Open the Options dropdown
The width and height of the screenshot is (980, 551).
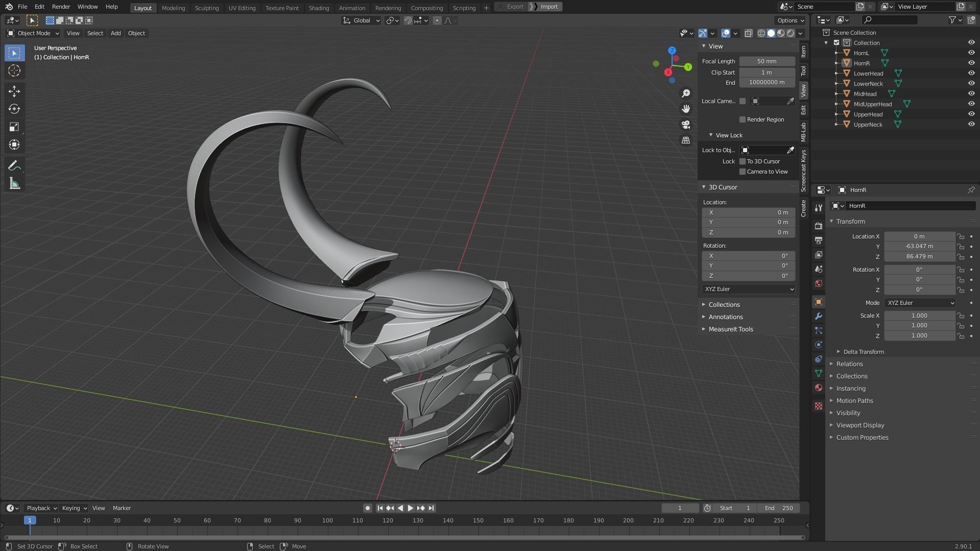790,20
